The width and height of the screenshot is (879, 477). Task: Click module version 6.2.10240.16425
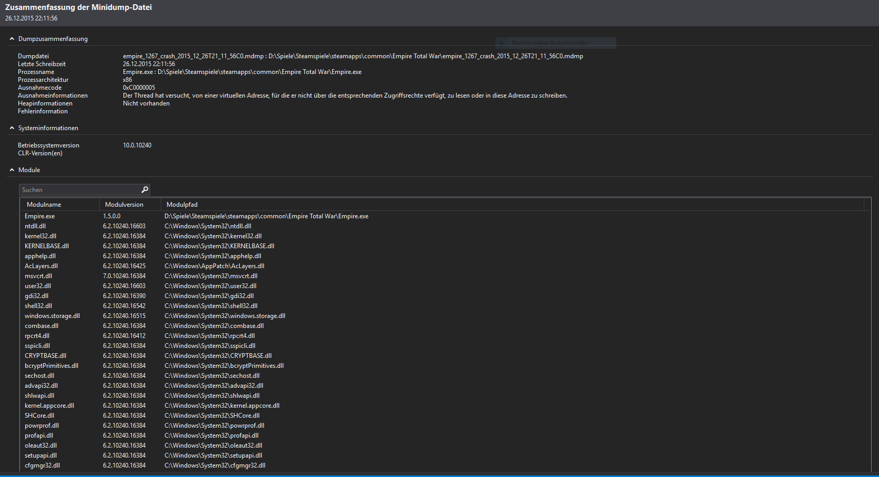tap(124, 266)
